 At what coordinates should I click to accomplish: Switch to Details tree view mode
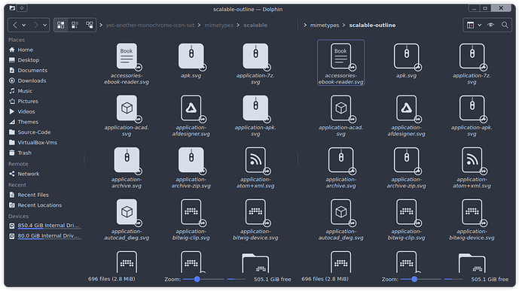tap(90, 25)
